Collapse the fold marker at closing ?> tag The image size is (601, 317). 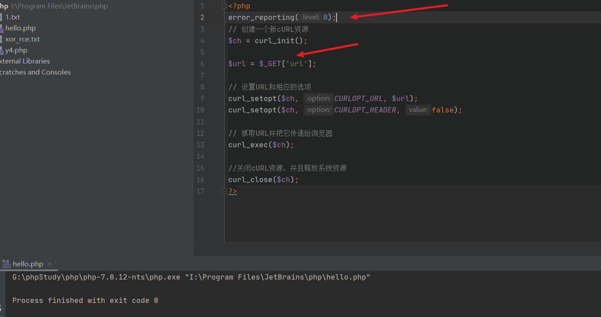click(x=224, y=191)
